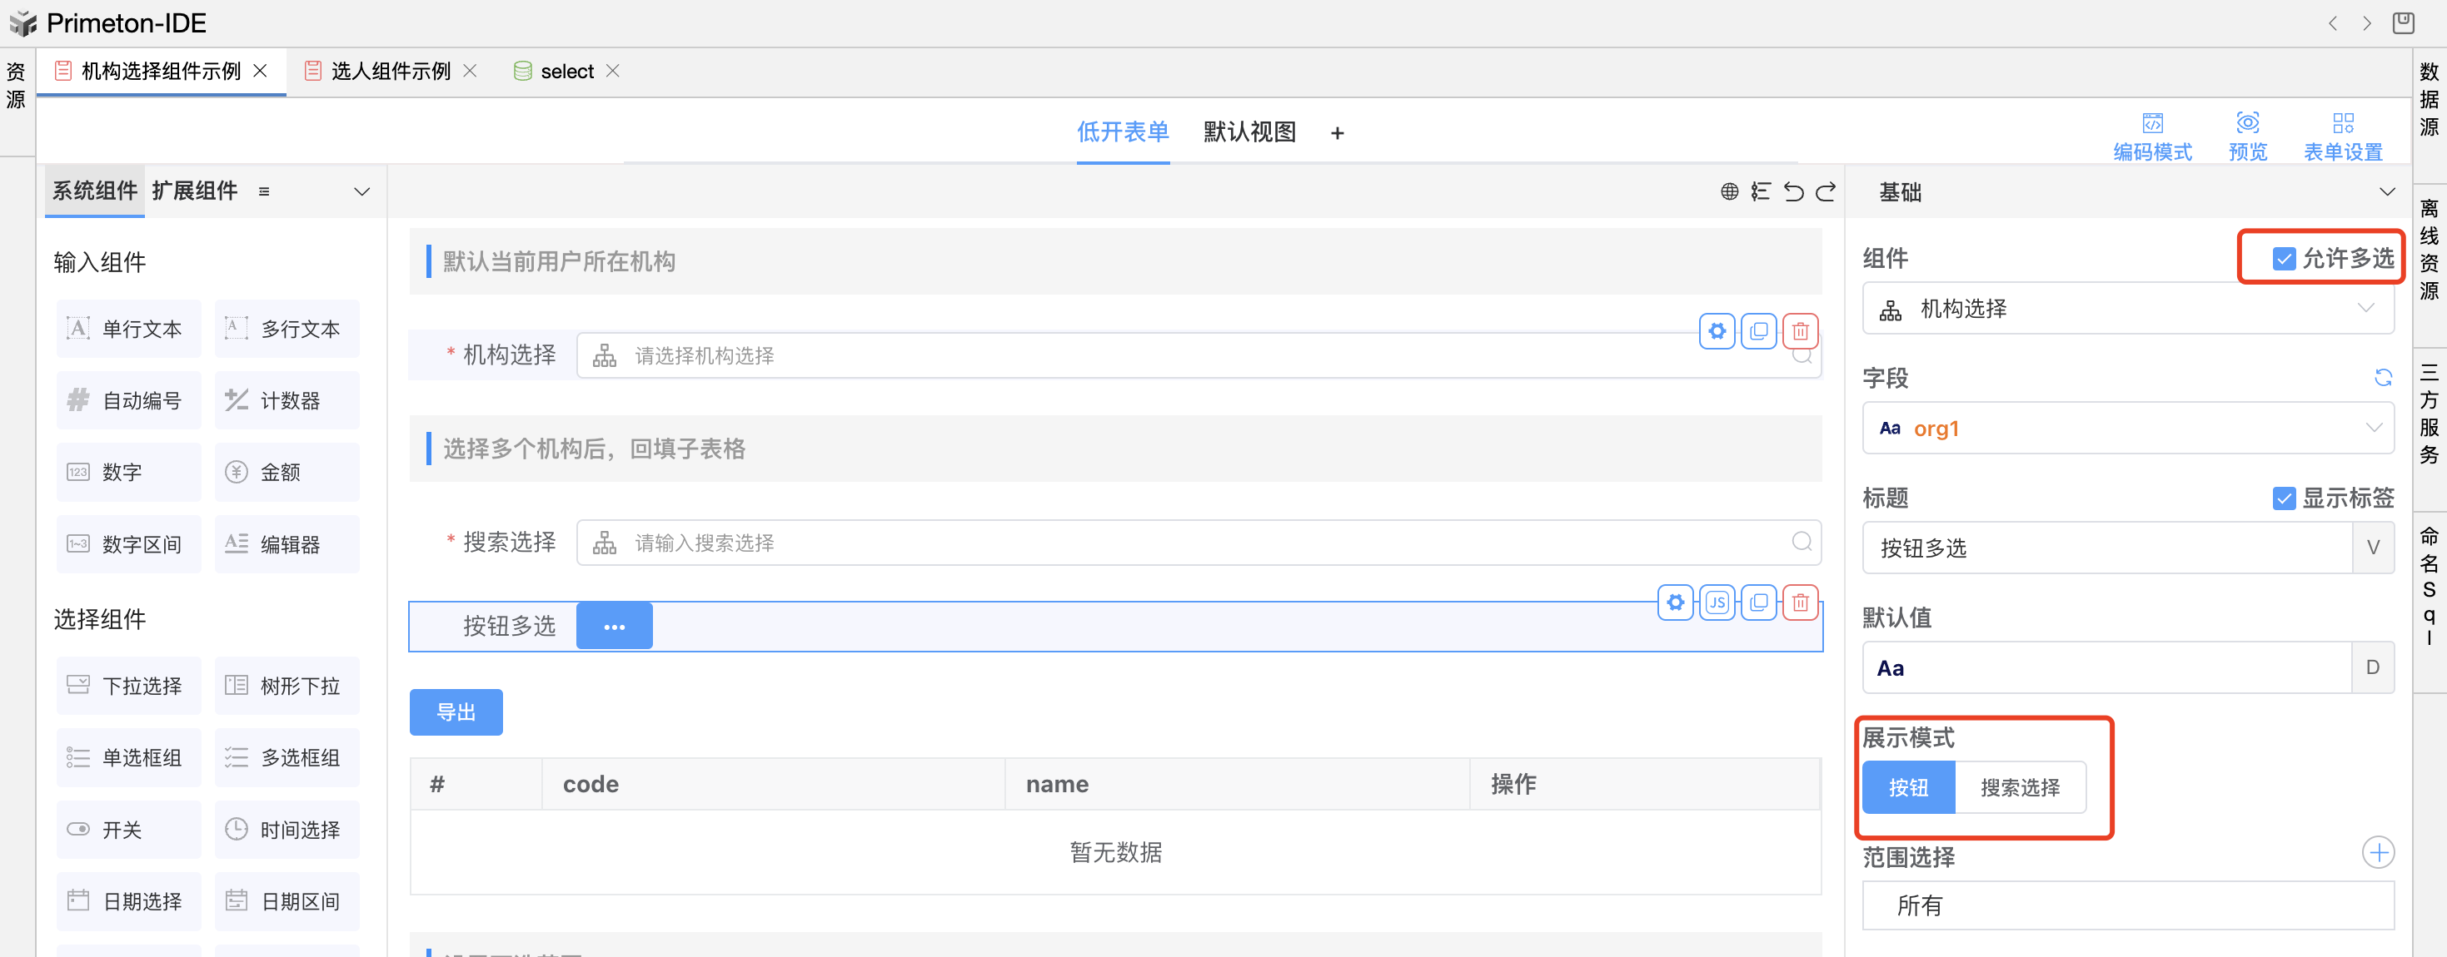Refresh the 字段 field list

tap(2382, 378)
